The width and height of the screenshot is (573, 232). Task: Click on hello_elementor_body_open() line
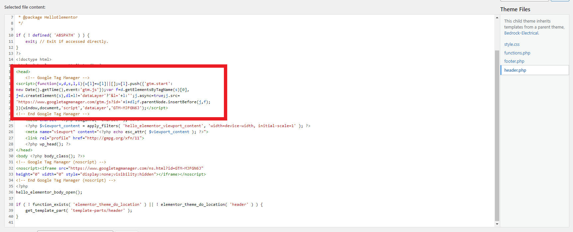[49, 193]
